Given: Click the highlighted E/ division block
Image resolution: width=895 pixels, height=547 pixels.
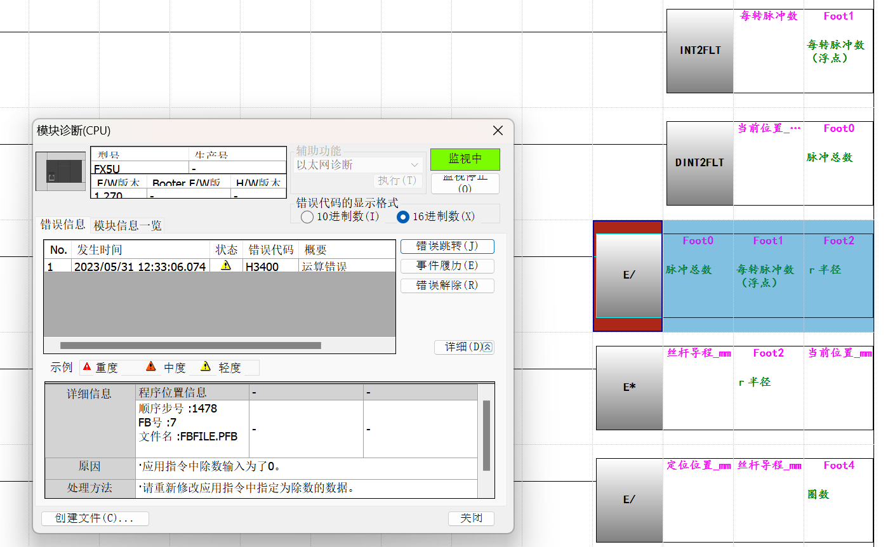Looking at the screenshot, I should 628,275.
